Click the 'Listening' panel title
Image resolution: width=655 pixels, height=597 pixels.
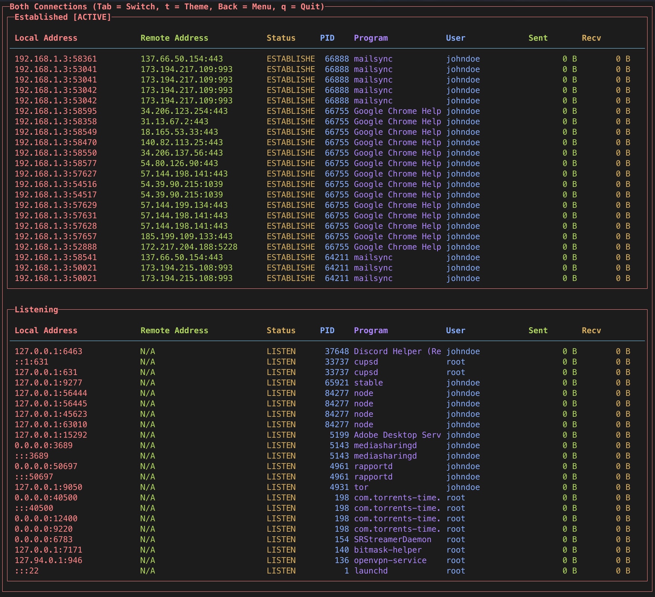[x=36, y=310]
